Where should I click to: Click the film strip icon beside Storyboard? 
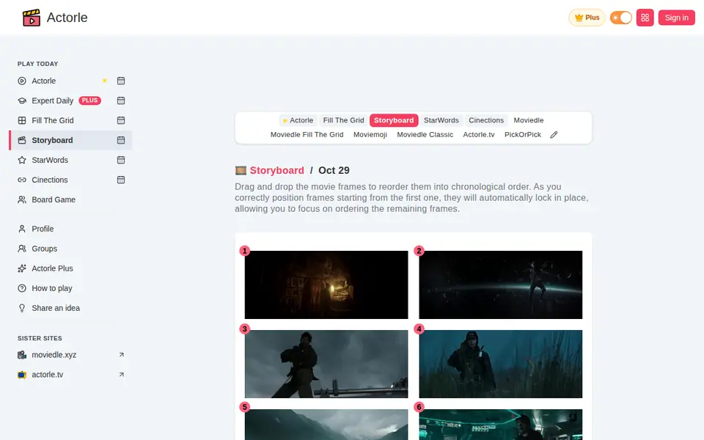click(241, 171)
